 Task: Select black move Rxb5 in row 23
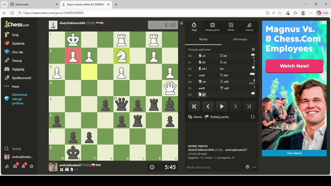(x=224, y=75)
